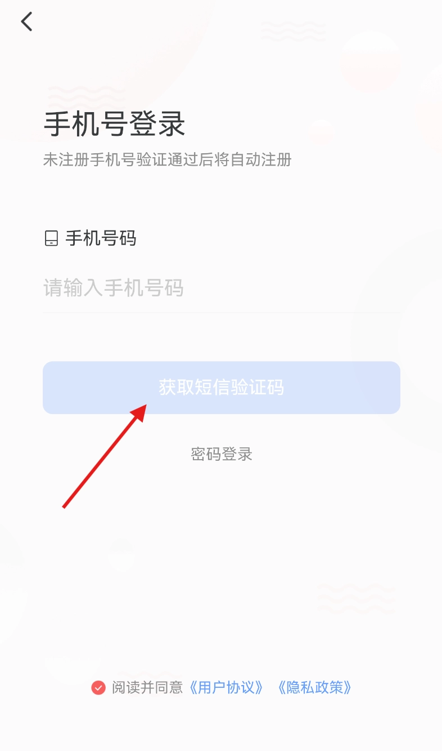Image resolution: width=442 pixels, height=751 pixels.
Task: Switch to 密码登录
Action: point(222,454)
